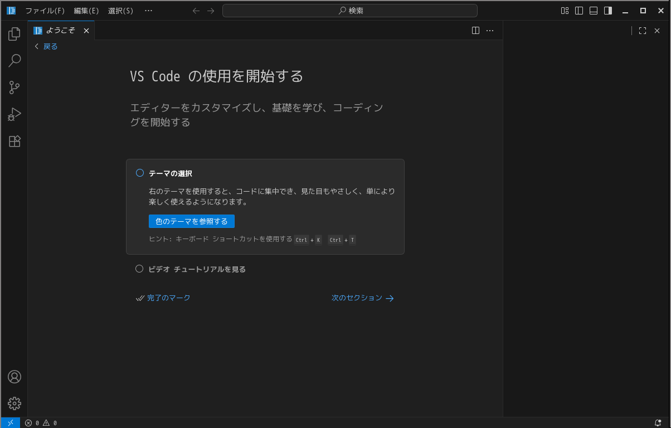Open the ファイル(F) menu
671x428 pixels.
pyautogui.click(x=45, y=11)
